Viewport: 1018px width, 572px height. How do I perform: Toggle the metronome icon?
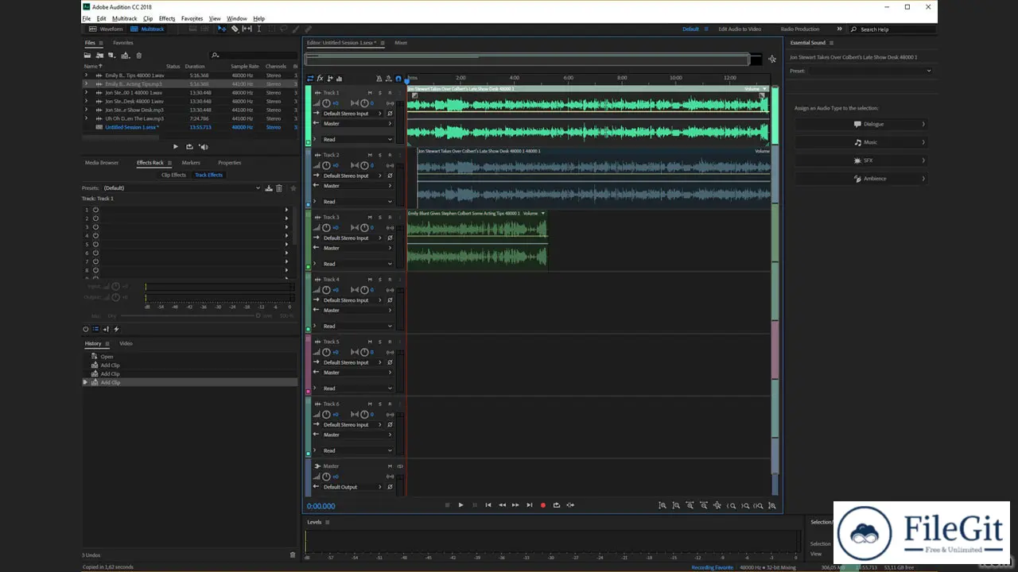coord(379,79)
